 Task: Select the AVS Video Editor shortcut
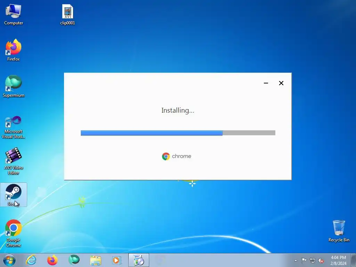pyautogui.click(x=14, y=161)
